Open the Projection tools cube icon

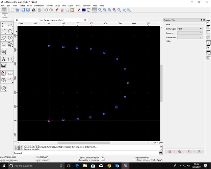4,88
